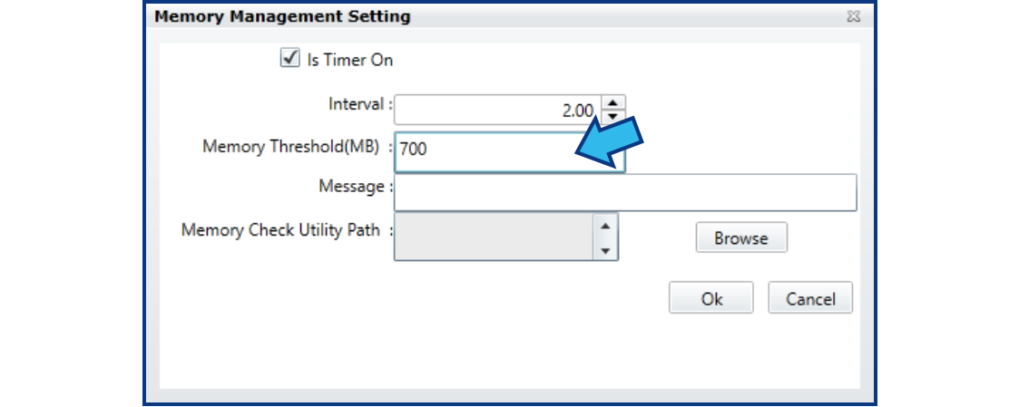The width and height of the screenshot is (1019, 407).
Task: Click the Memory Threshold(MB) label
Action: [290, 147]
